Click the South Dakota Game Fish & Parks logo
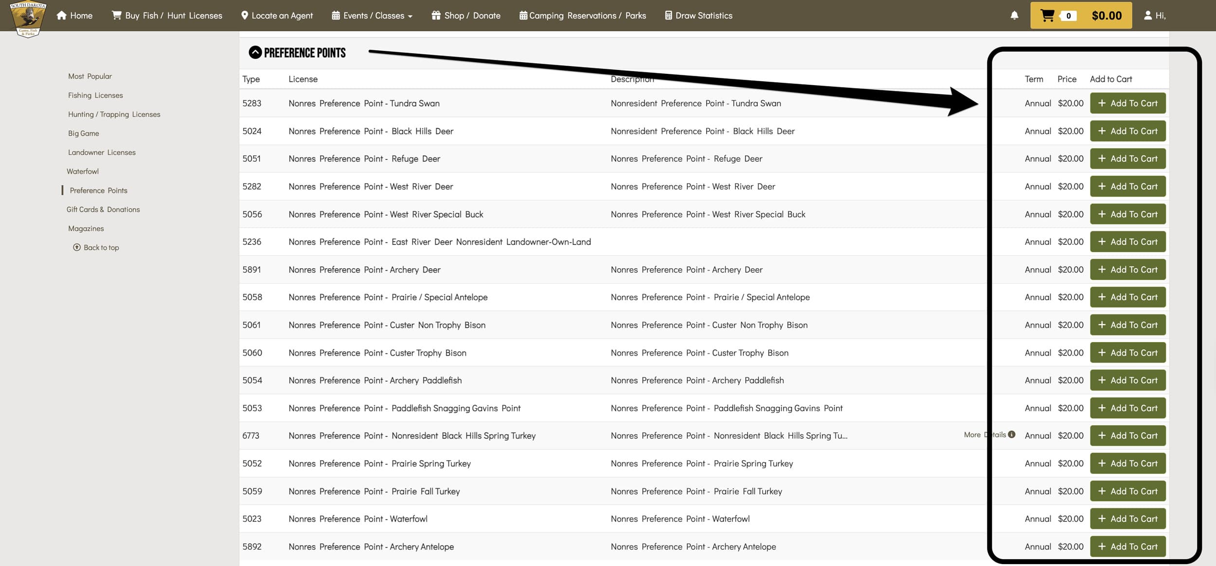Image resolution: width=1216 pixels, height=566 pixels. (x=28, y=18)
